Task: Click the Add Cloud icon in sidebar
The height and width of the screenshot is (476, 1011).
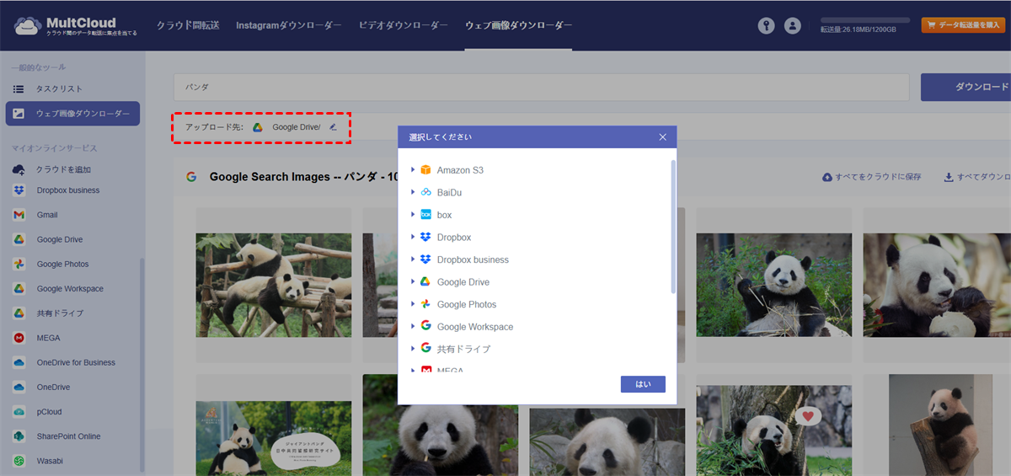Action: 19,169
